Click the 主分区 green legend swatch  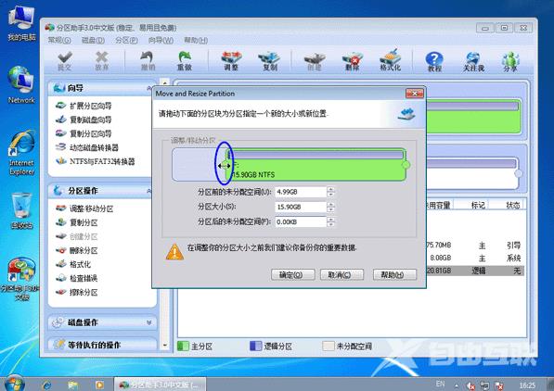click(183, 346)
